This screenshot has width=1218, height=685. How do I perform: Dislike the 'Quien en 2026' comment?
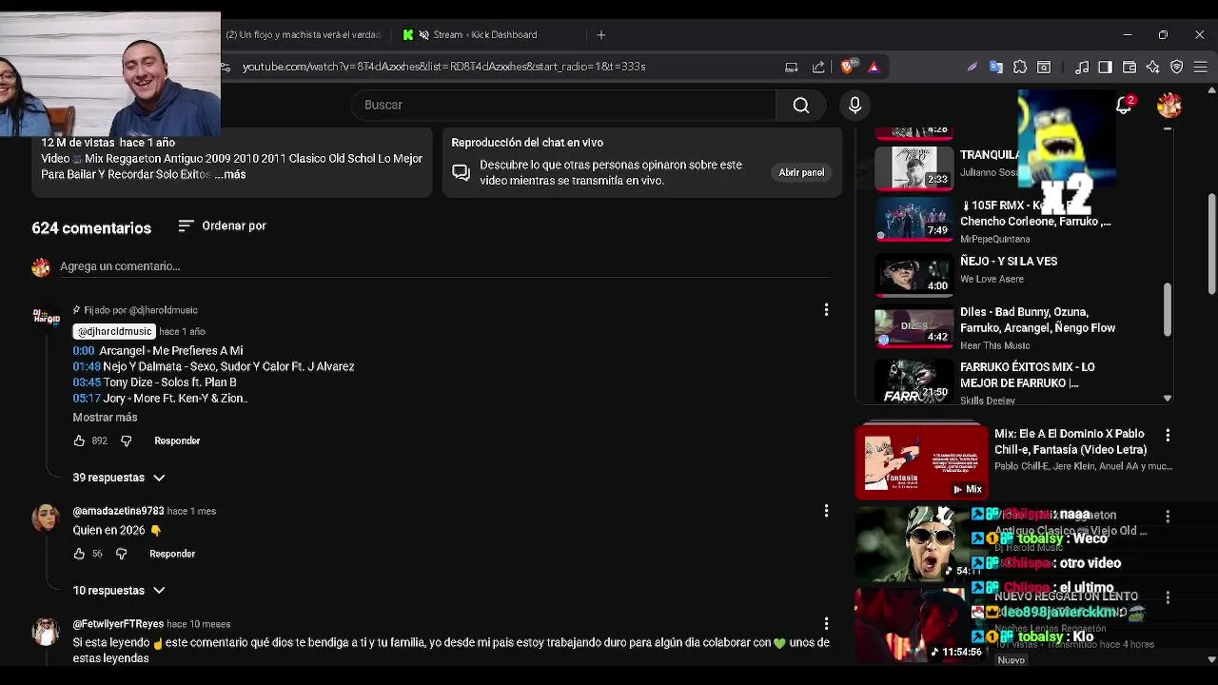click(121, 554)
